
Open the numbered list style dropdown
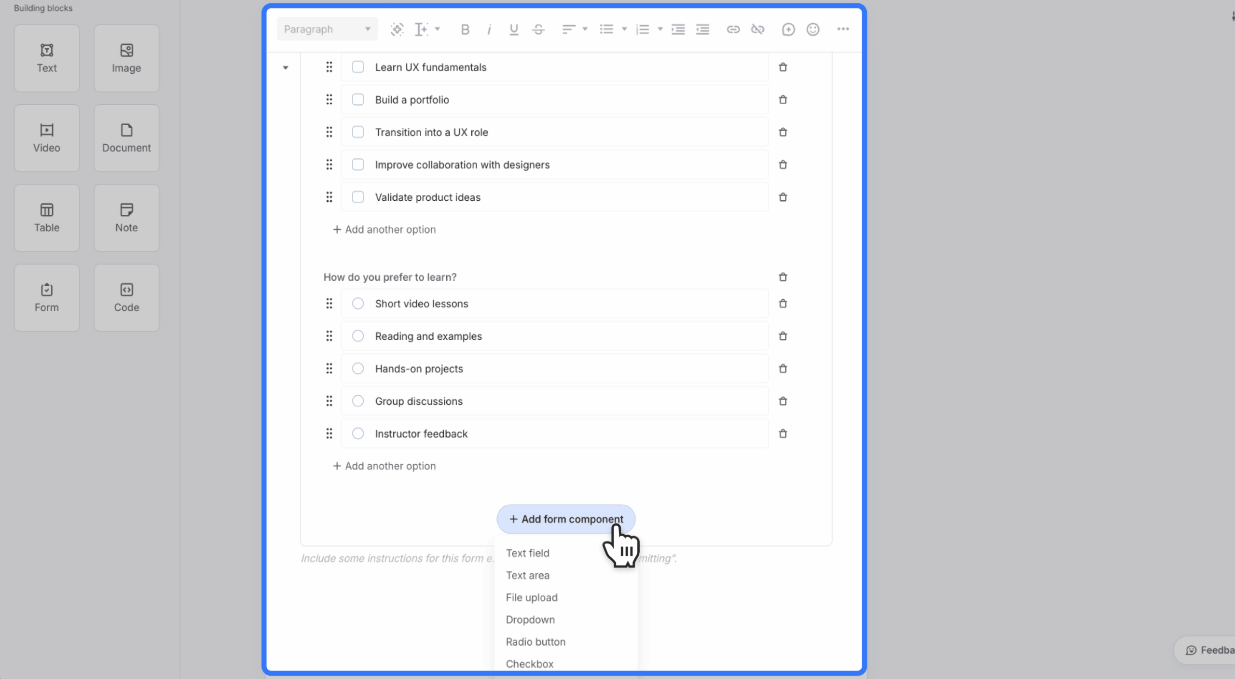tap(659, 29)
